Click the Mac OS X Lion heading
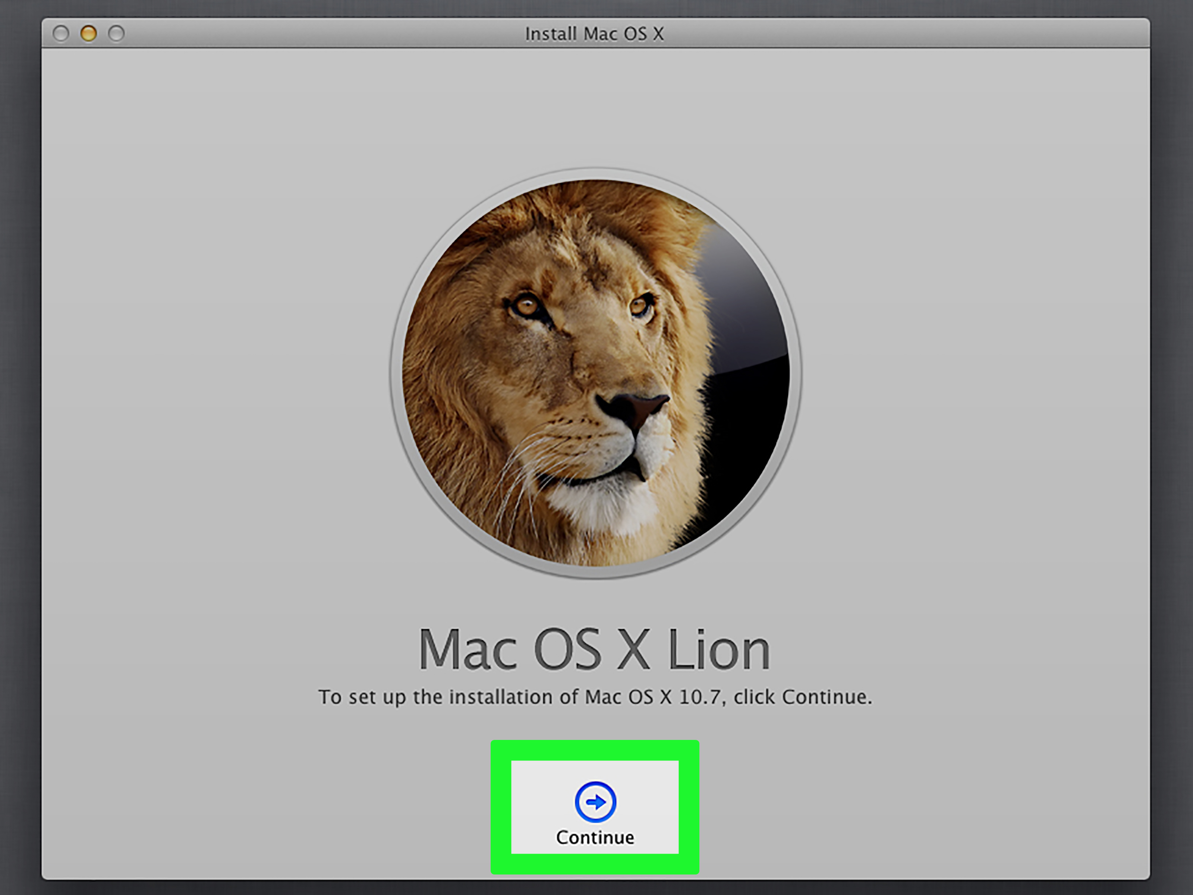Viewport: 1193px width, 895px height. 594,650
